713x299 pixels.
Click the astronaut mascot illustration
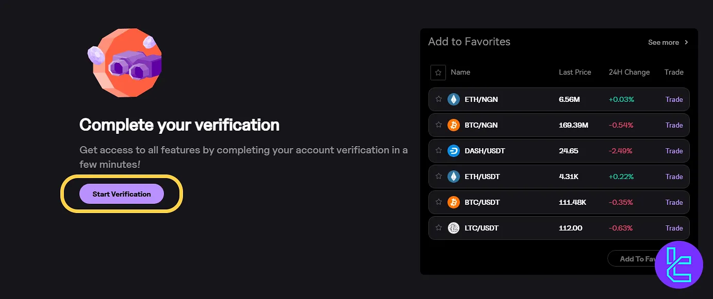tap(125, 62)
